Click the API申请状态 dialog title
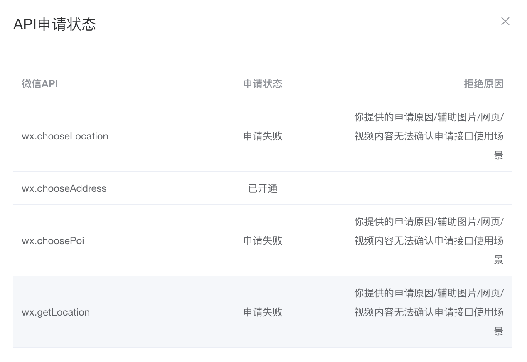527x362 pixels. click(x=55, y=24)
